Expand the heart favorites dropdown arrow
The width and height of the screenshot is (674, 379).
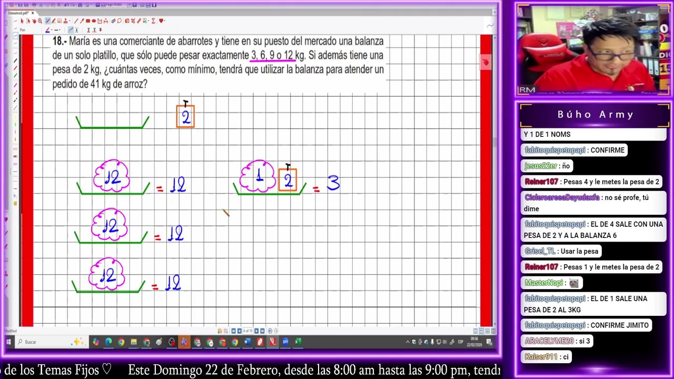click(x=165, y=21)
